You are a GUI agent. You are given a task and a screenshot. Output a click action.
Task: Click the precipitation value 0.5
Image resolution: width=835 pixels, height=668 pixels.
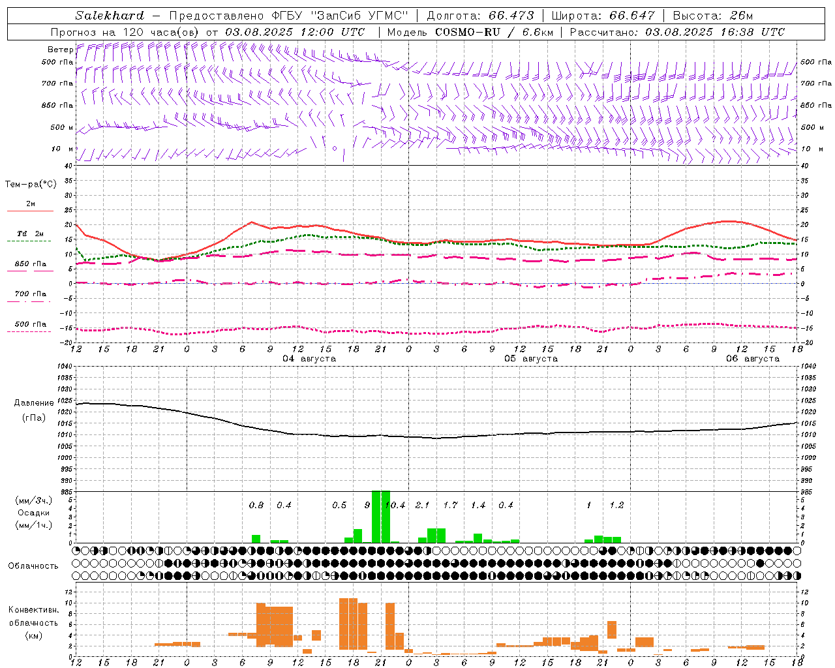click(339, 506)
